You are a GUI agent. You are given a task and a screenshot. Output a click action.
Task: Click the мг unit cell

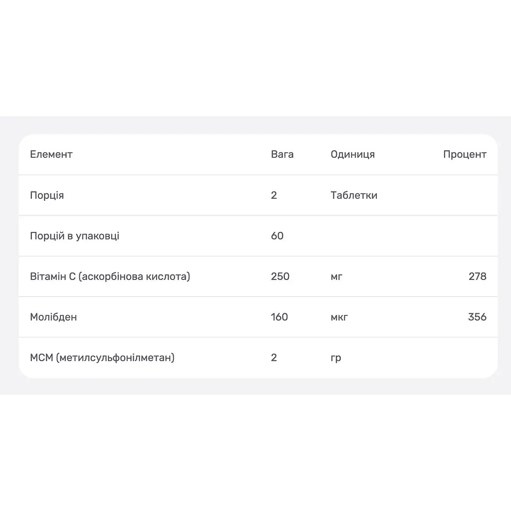point(336,277)
